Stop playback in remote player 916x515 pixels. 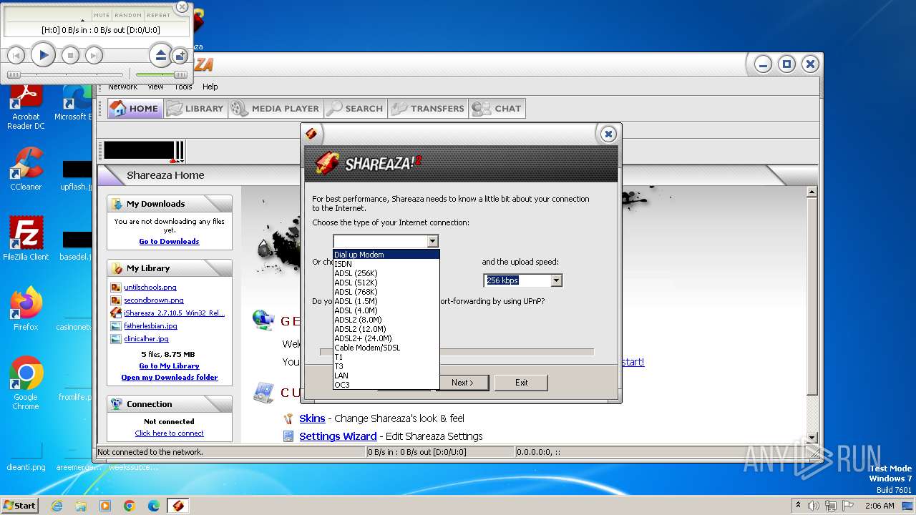(x=69, y=55)
